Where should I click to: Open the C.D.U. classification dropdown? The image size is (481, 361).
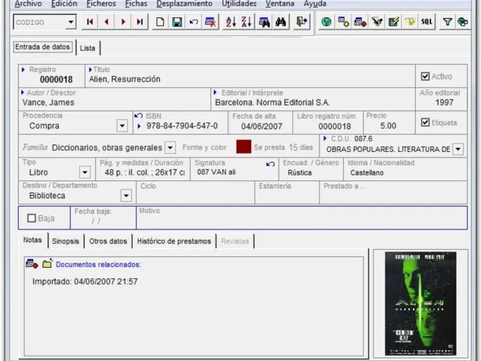tap(458, 149)
